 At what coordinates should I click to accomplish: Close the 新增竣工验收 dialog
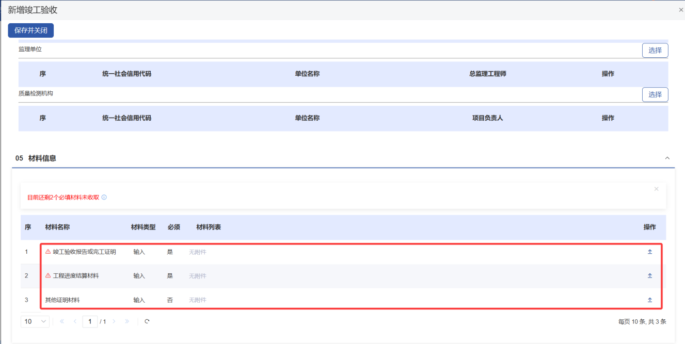click(680, 10)
